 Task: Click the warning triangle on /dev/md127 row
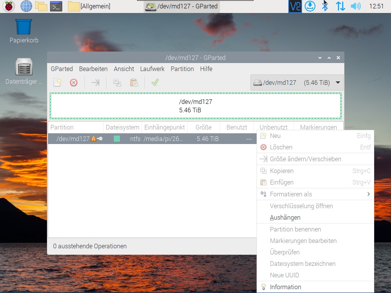tap(93, 139)
